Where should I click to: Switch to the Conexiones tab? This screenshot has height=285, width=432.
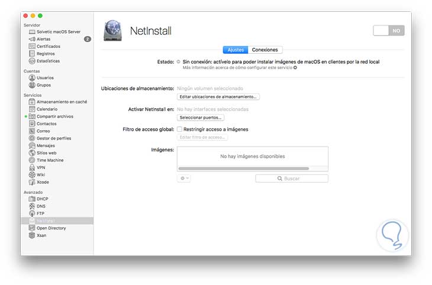pos(265,50)
